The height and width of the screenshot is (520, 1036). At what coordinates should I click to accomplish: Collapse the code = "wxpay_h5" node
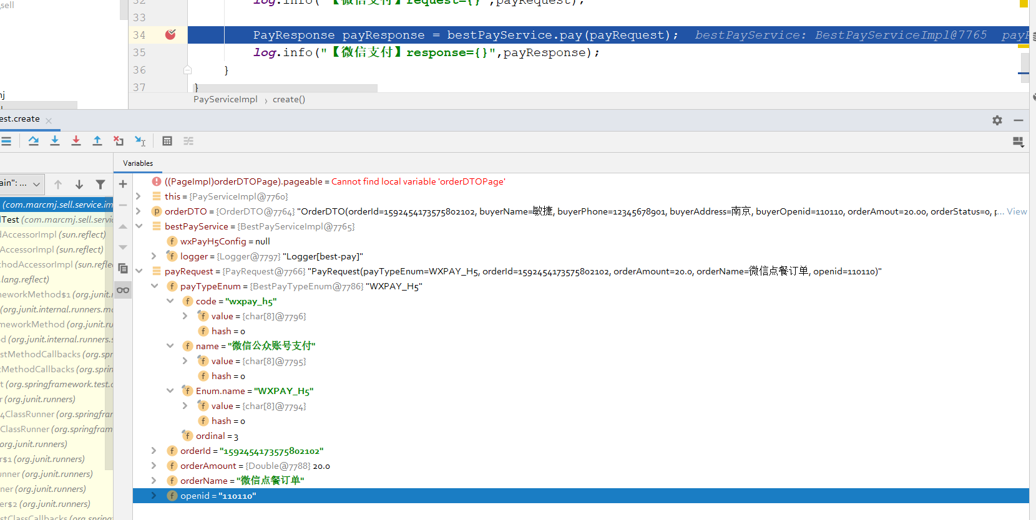[x=170, y=301]
